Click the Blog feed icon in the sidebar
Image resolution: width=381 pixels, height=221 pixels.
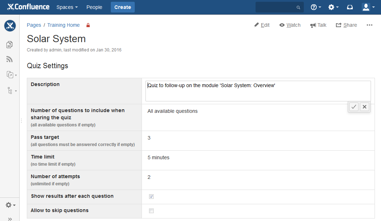coord(9,59)
